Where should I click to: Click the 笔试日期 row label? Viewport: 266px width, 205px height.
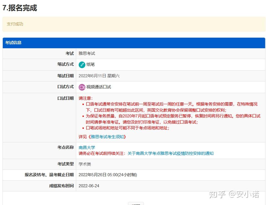pos(65,76)
